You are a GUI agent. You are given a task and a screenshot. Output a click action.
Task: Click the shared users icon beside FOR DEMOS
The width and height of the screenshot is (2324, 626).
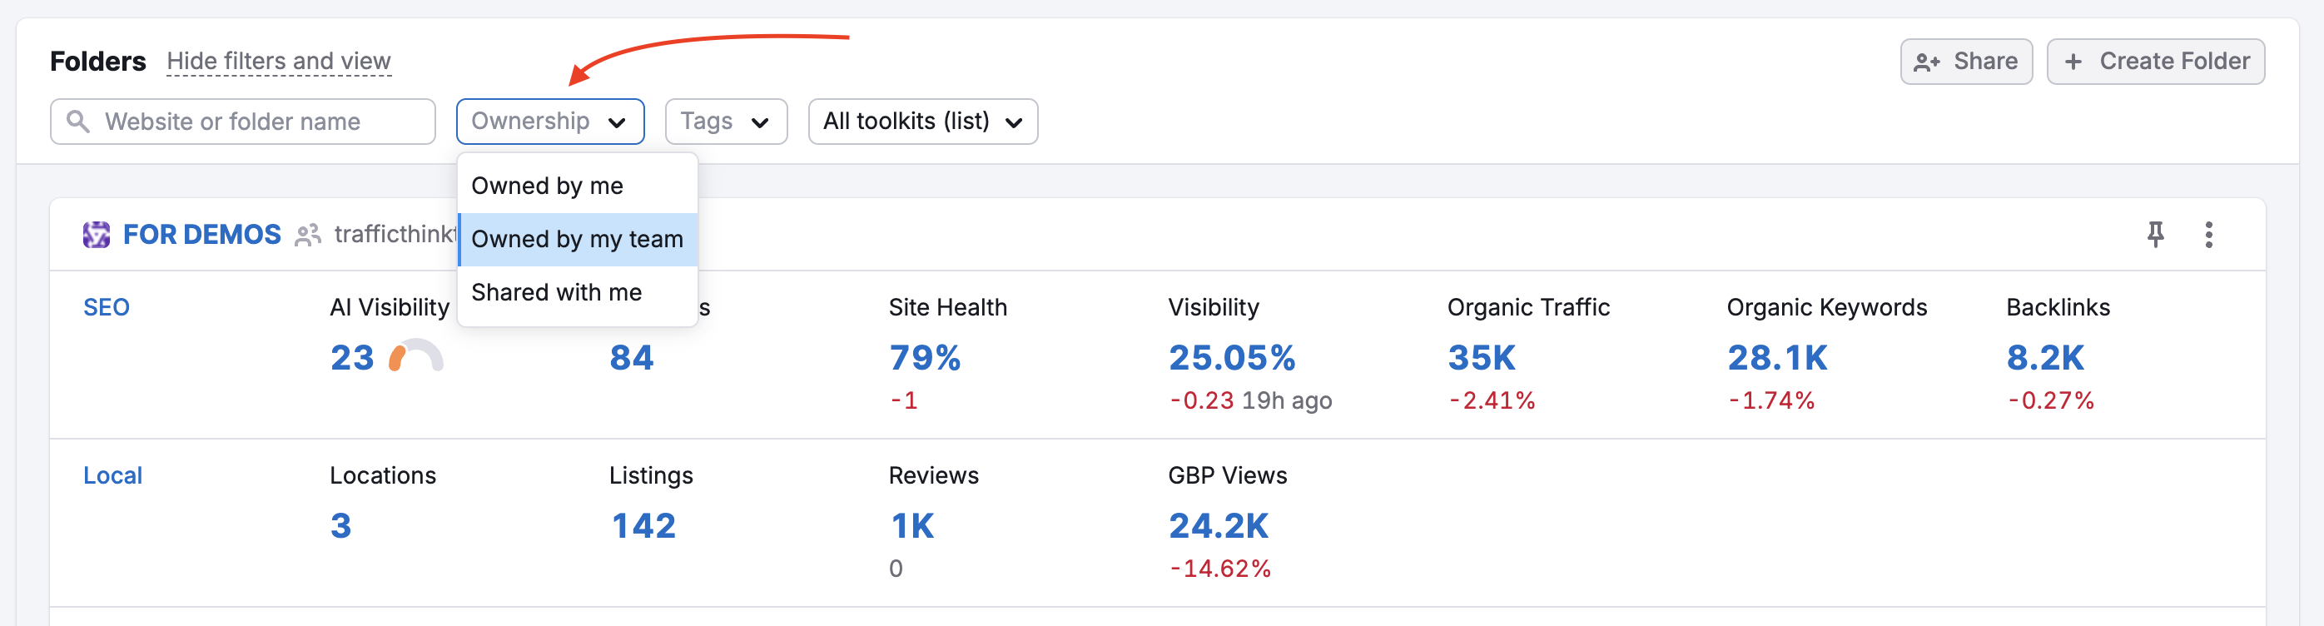(x=308, y=236)
